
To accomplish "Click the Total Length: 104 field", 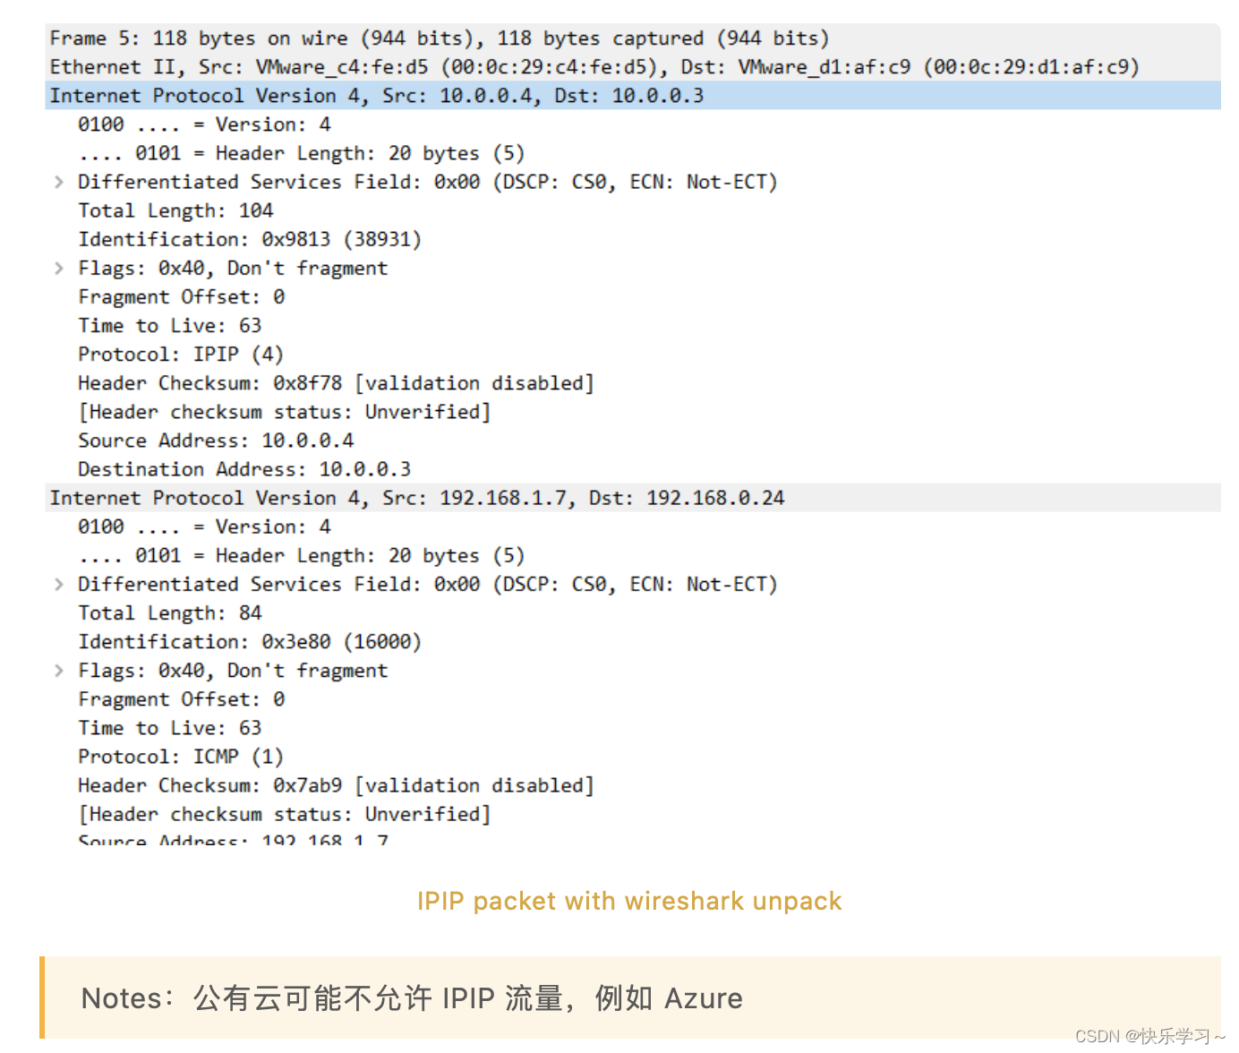I will coord(175,210).
